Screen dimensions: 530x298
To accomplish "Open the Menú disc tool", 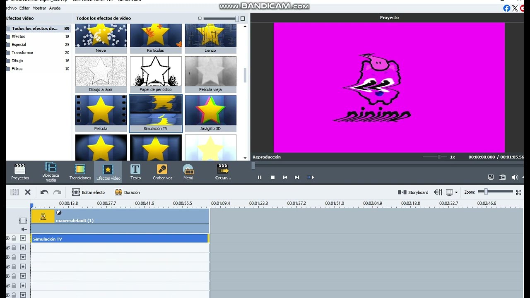I will 188,172.
